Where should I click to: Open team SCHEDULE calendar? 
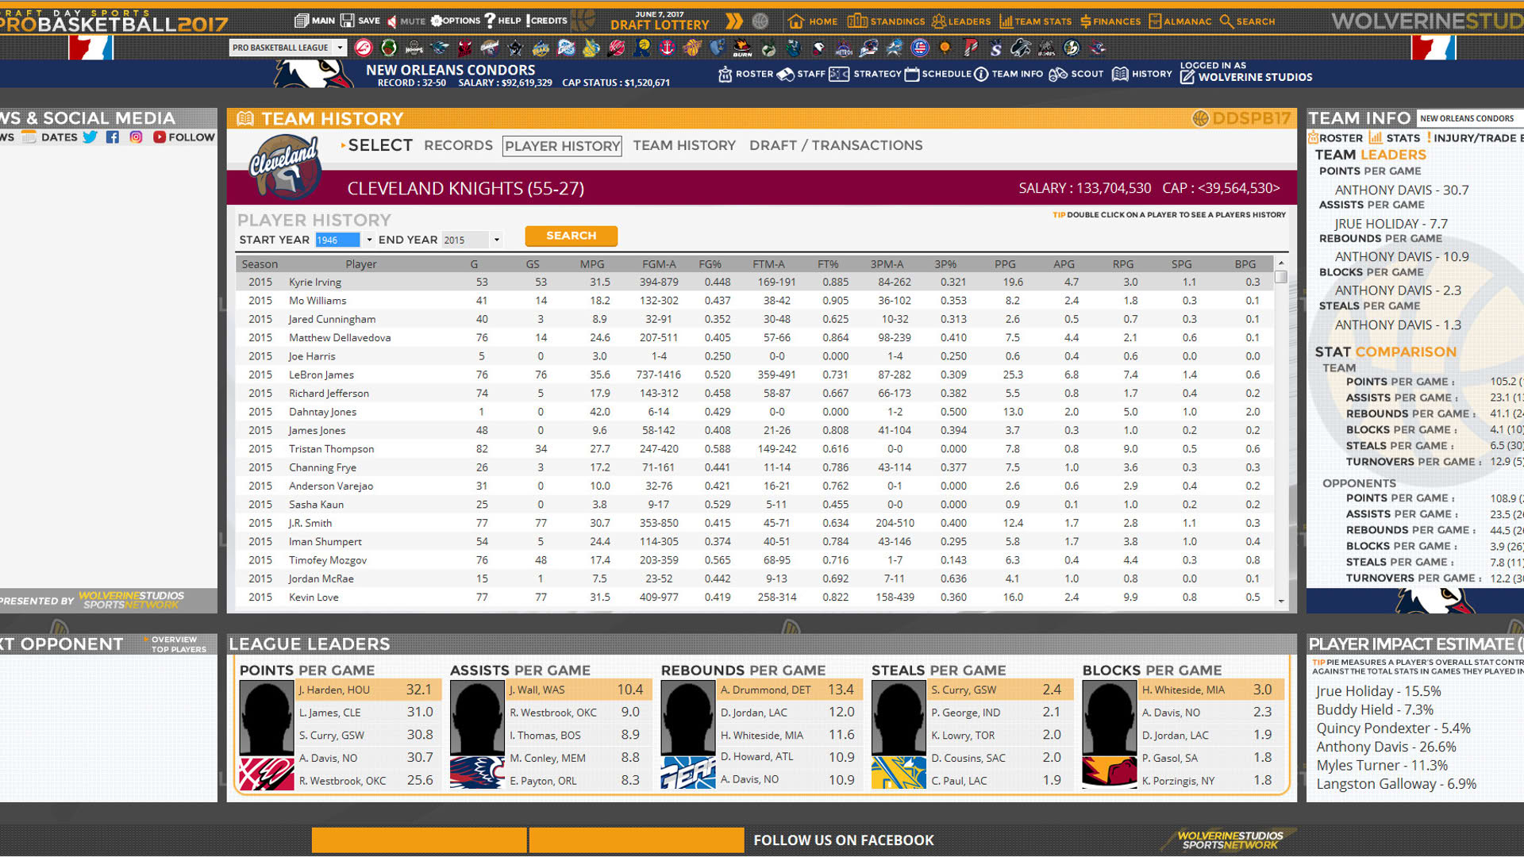pyautogui.click(x=912, y=74)
